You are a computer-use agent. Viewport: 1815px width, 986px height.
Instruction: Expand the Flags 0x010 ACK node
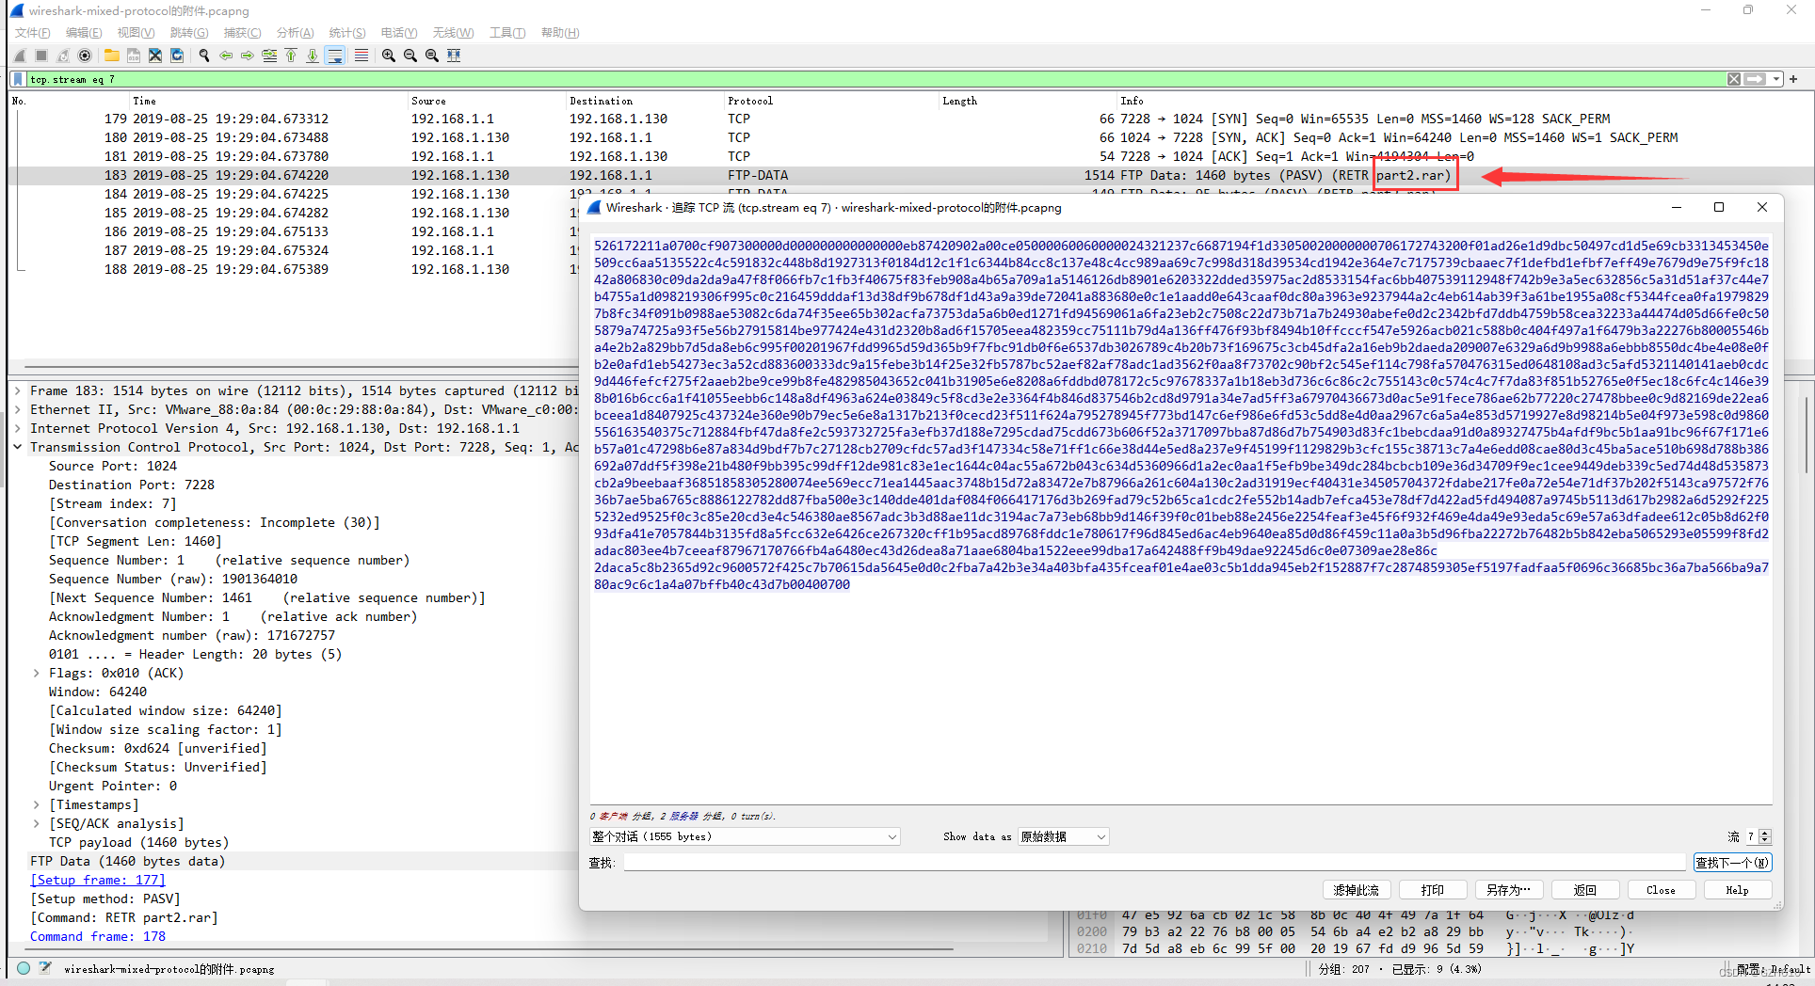coord(36,673)
